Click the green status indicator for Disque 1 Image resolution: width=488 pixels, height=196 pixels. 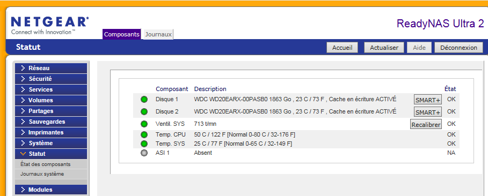coord(144,100)
